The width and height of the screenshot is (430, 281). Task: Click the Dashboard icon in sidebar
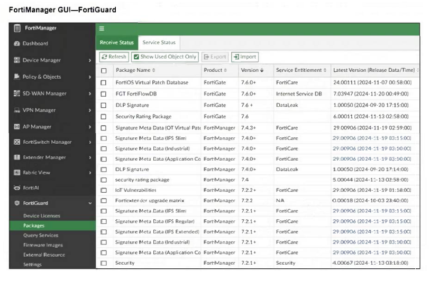[x=17, y=44]
